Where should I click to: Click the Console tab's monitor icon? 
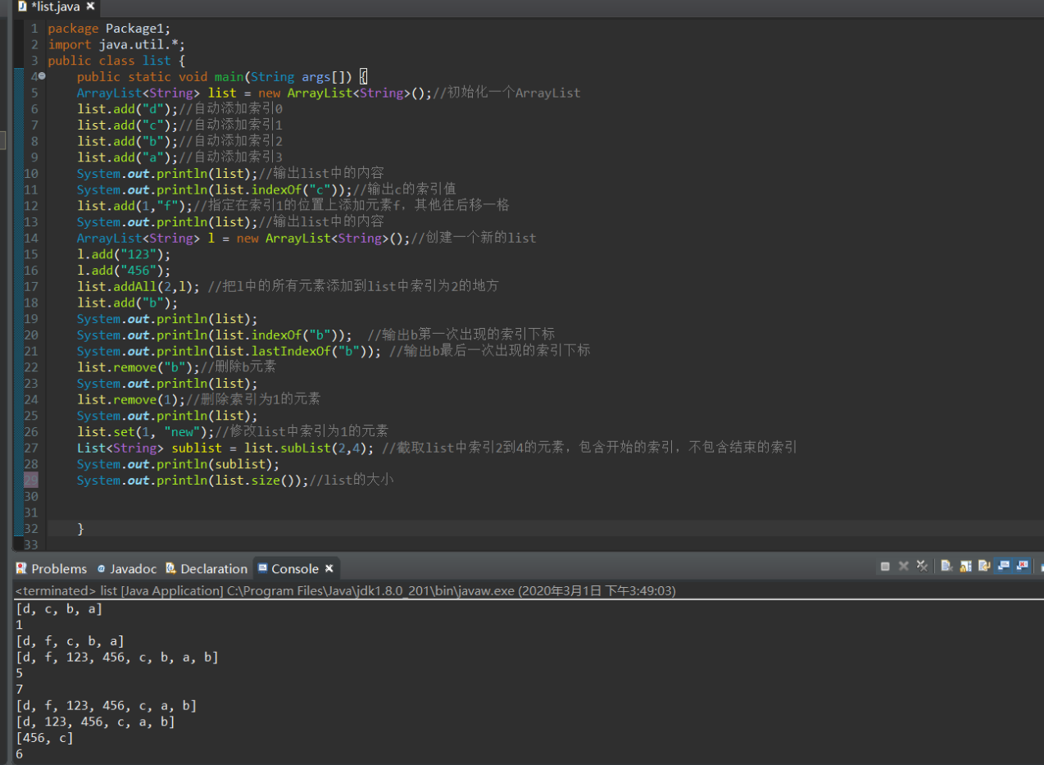(262, 568)
